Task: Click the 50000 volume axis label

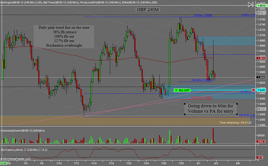Action: [261, 136]
